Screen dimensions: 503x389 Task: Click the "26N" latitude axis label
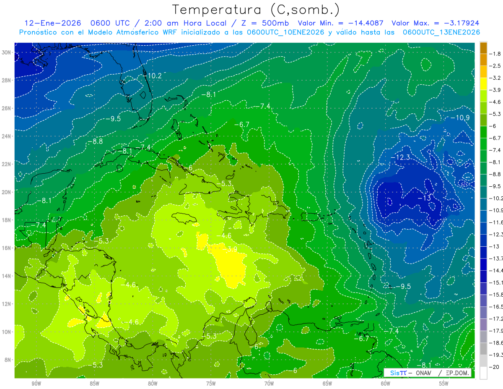[x=7, y=108]
